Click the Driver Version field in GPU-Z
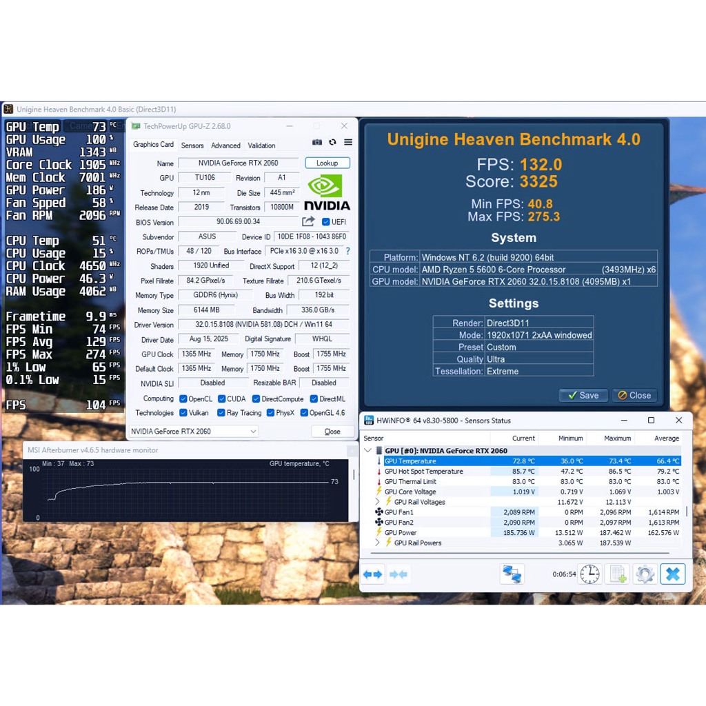This screenshot has height=706, width=706. [x=264, y=324]
